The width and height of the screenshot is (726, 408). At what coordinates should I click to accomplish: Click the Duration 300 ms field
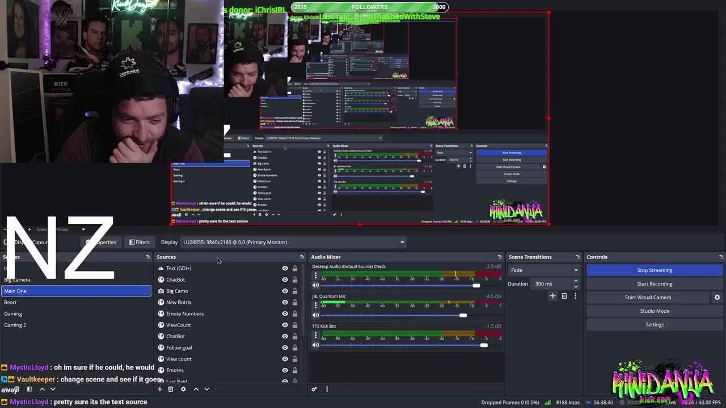pyautogui.click(x=552, y=284)
